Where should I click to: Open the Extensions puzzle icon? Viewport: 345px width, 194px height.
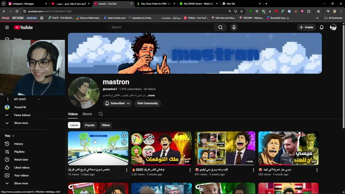tap(309, 11)
